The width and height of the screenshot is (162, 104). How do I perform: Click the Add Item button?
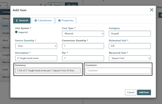(x=144, y=92)
